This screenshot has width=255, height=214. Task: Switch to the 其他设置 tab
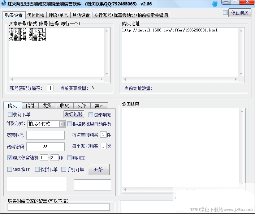(81, 15)
